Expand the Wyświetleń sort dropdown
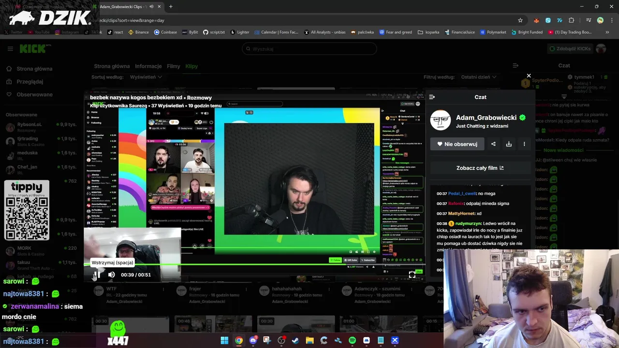This screenshot has width=619, height=348. point(146,77)
